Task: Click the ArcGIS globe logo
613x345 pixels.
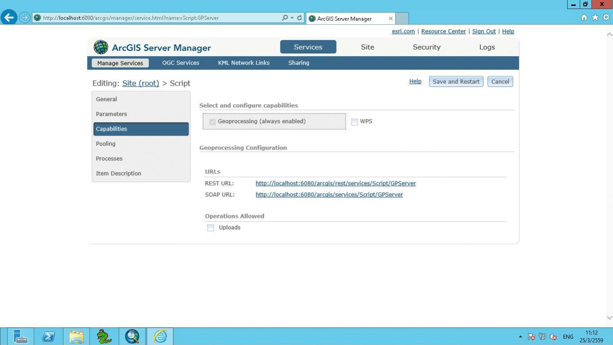Action: (101, 47)
